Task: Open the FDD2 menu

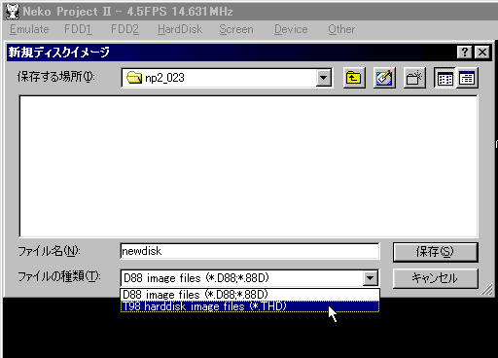Action: pyautogui.click(x=124, y=29)
